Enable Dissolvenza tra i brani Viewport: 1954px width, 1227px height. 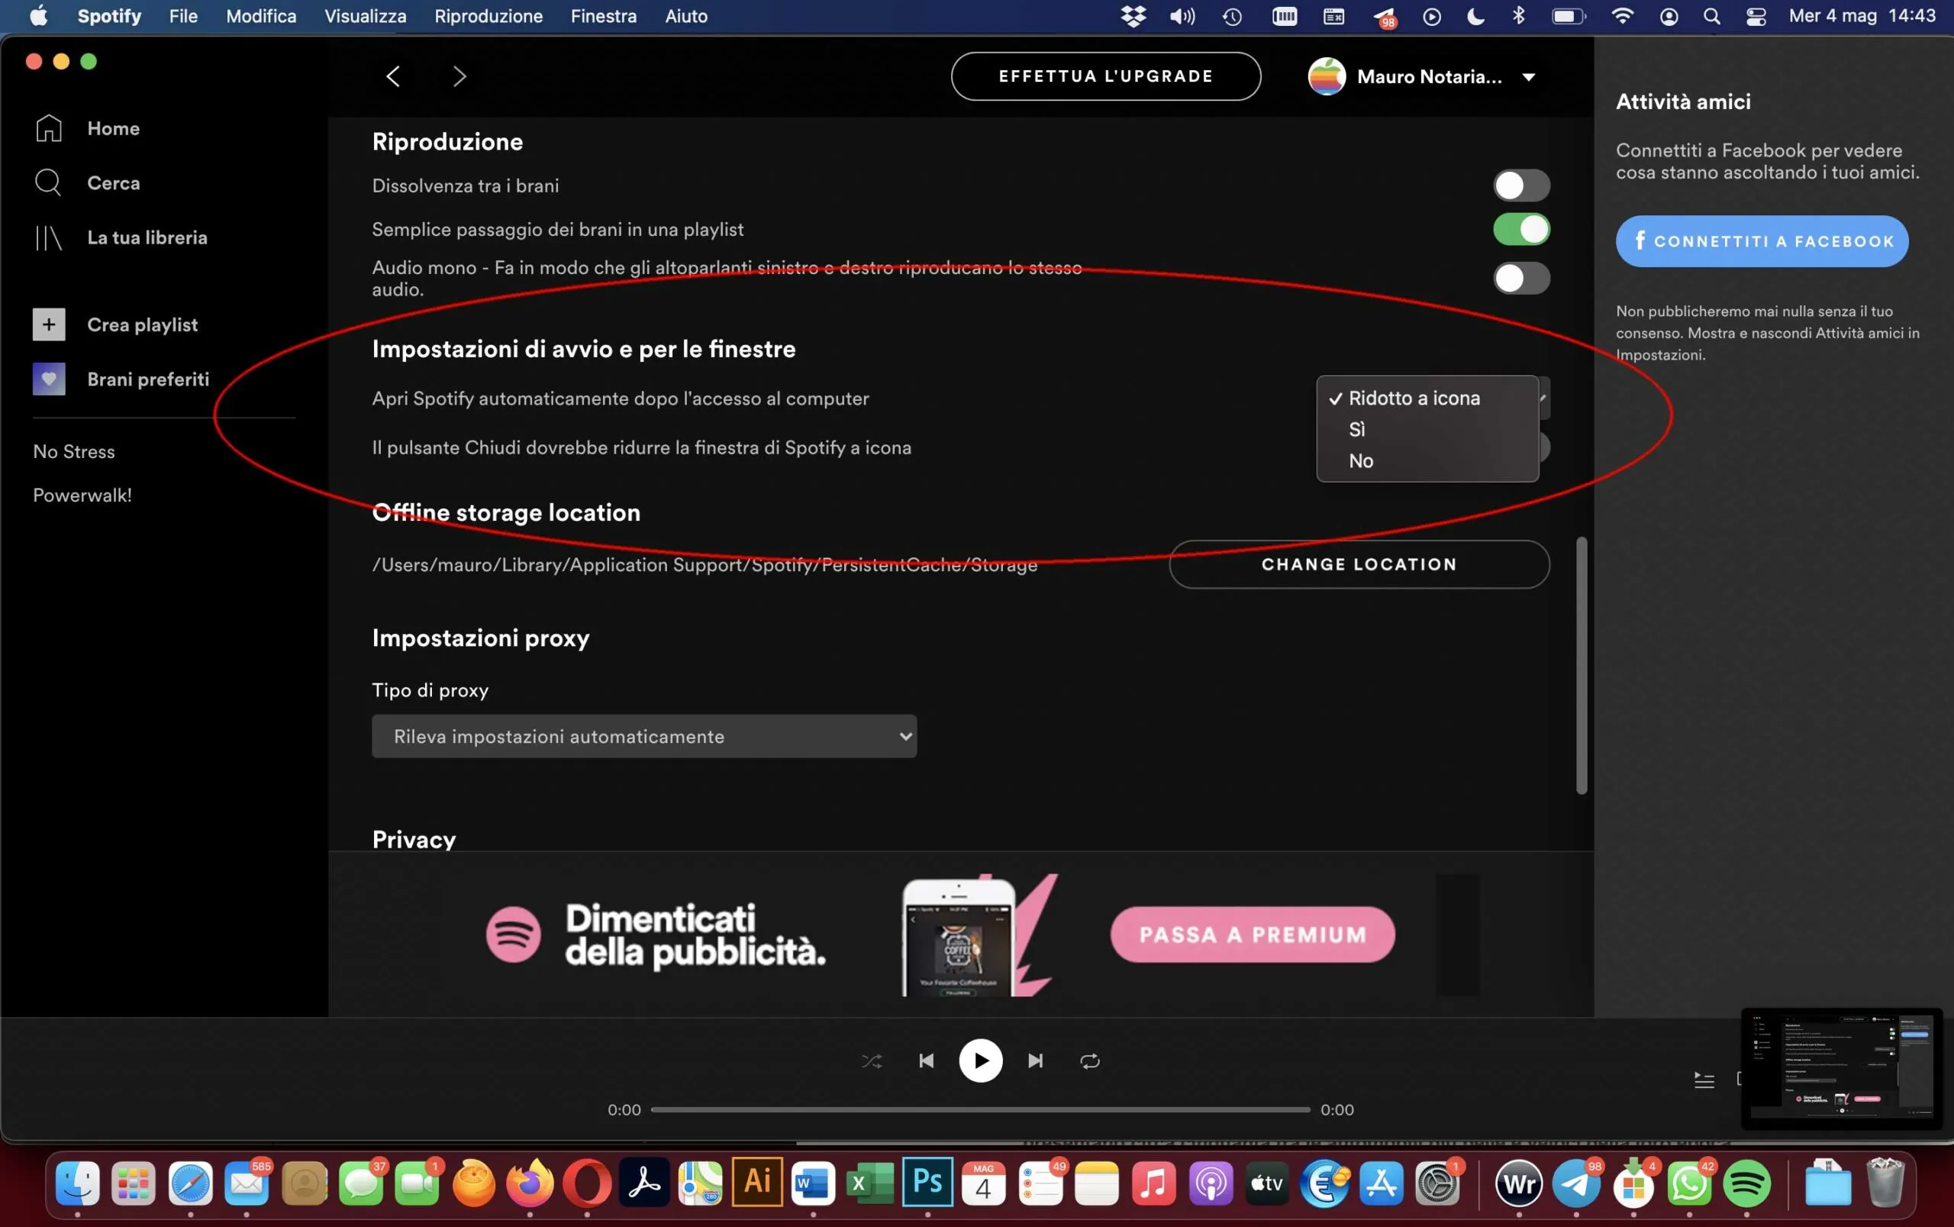coord(1521,185)
